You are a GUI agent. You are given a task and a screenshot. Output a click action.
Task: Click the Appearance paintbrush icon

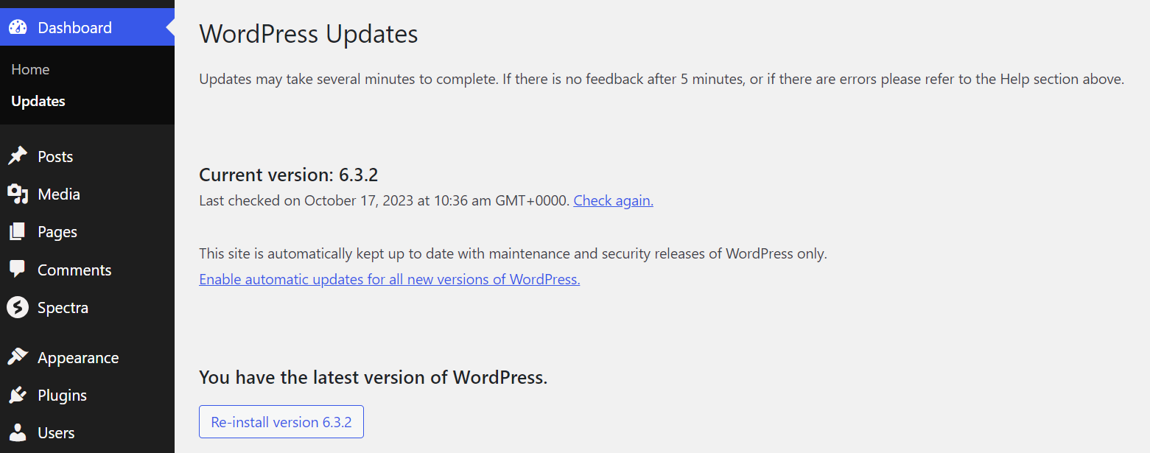tap(18, 357)
